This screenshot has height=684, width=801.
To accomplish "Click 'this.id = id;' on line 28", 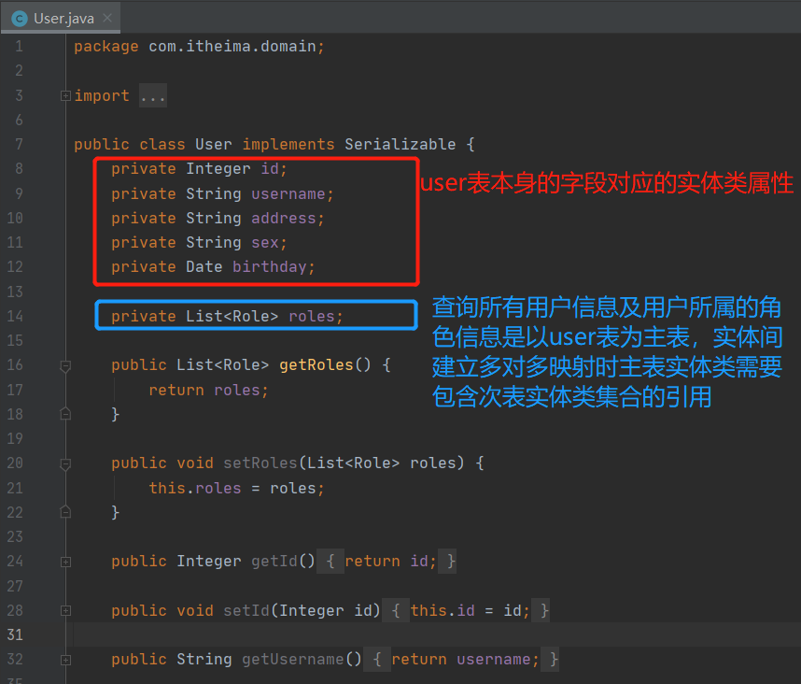I will tap(470, 610).
